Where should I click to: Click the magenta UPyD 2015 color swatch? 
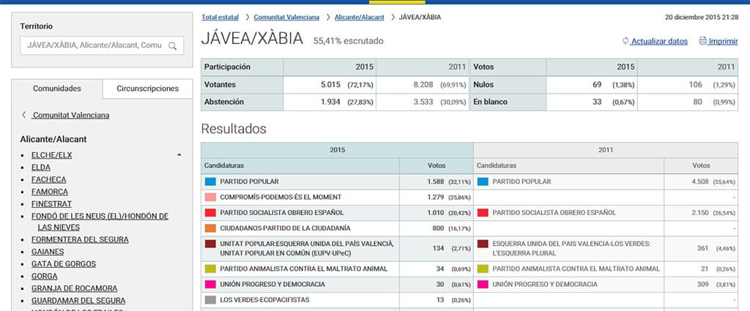coord(210,284)
